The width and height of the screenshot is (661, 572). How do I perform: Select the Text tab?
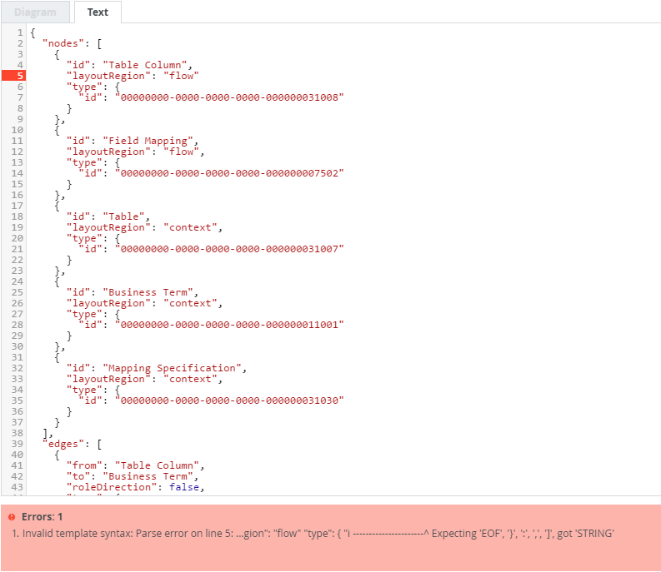tap(98, 12)
